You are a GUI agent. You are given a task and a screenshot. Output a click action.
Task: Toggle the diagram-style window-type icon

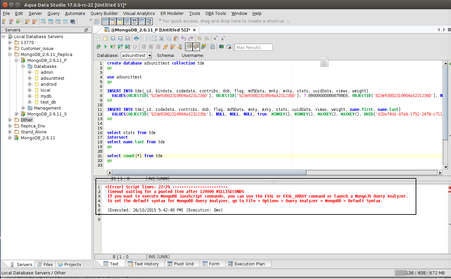tap(149, 22)
